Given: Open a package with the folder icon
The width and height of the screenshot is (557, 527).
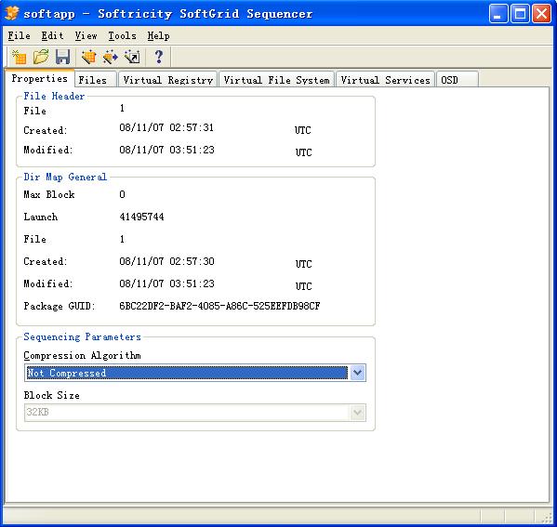Looking at the screenshot, I should (41, 57).
